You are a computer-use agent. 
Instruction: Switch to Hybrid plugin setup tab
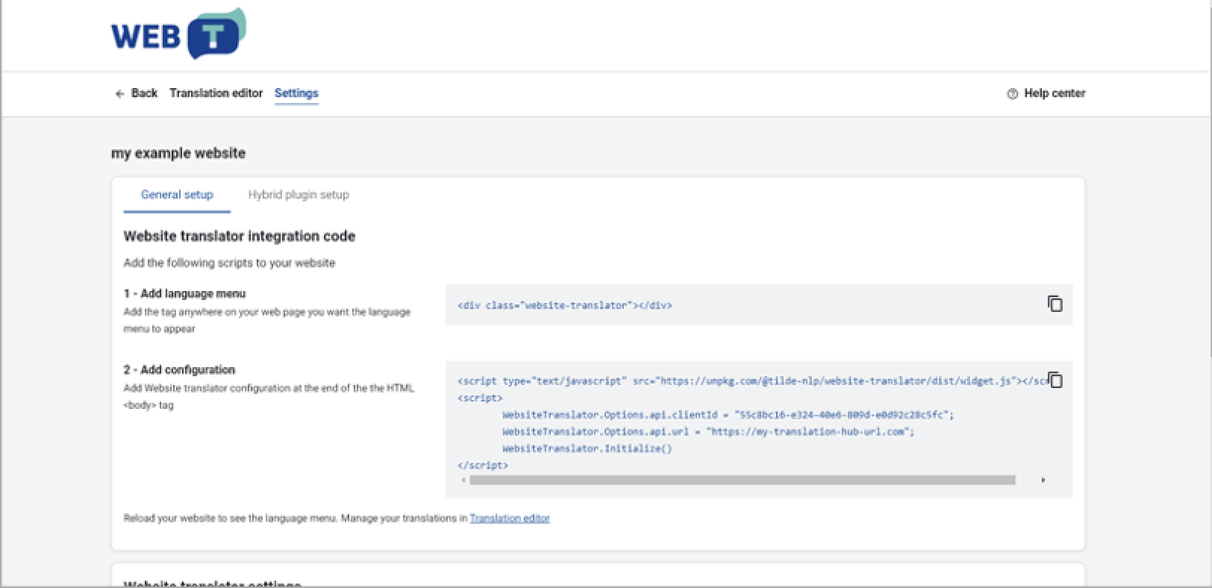(299, 195)
